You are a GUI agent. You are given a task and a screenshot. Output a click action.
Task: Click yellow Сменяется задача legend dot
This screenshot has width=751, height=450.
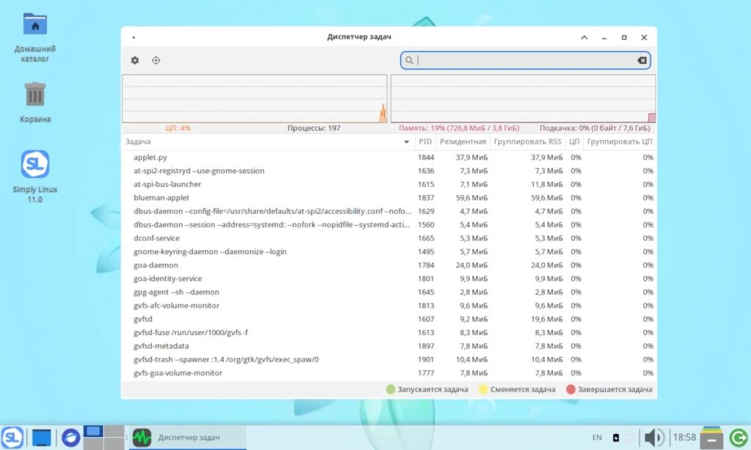pyautogui.click(x=483, y=390)
